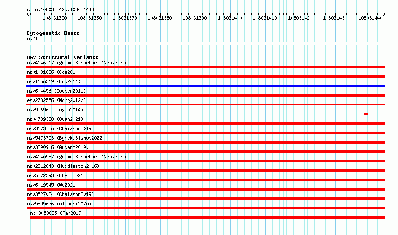The image size is (398, 235).
Task: Click the red bar under nsv3390916 (Audano2019)
Action: pyautogui.click(x=206, y=152)
